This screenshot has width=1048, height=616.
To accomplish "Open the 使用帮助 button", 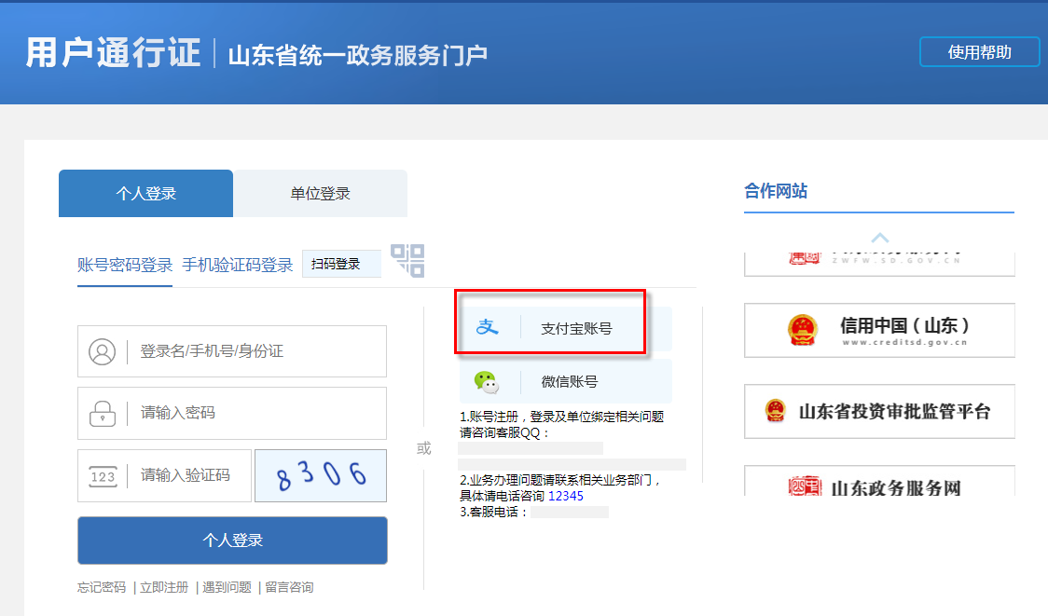I will pyautogui.click(x=979, y=52).
